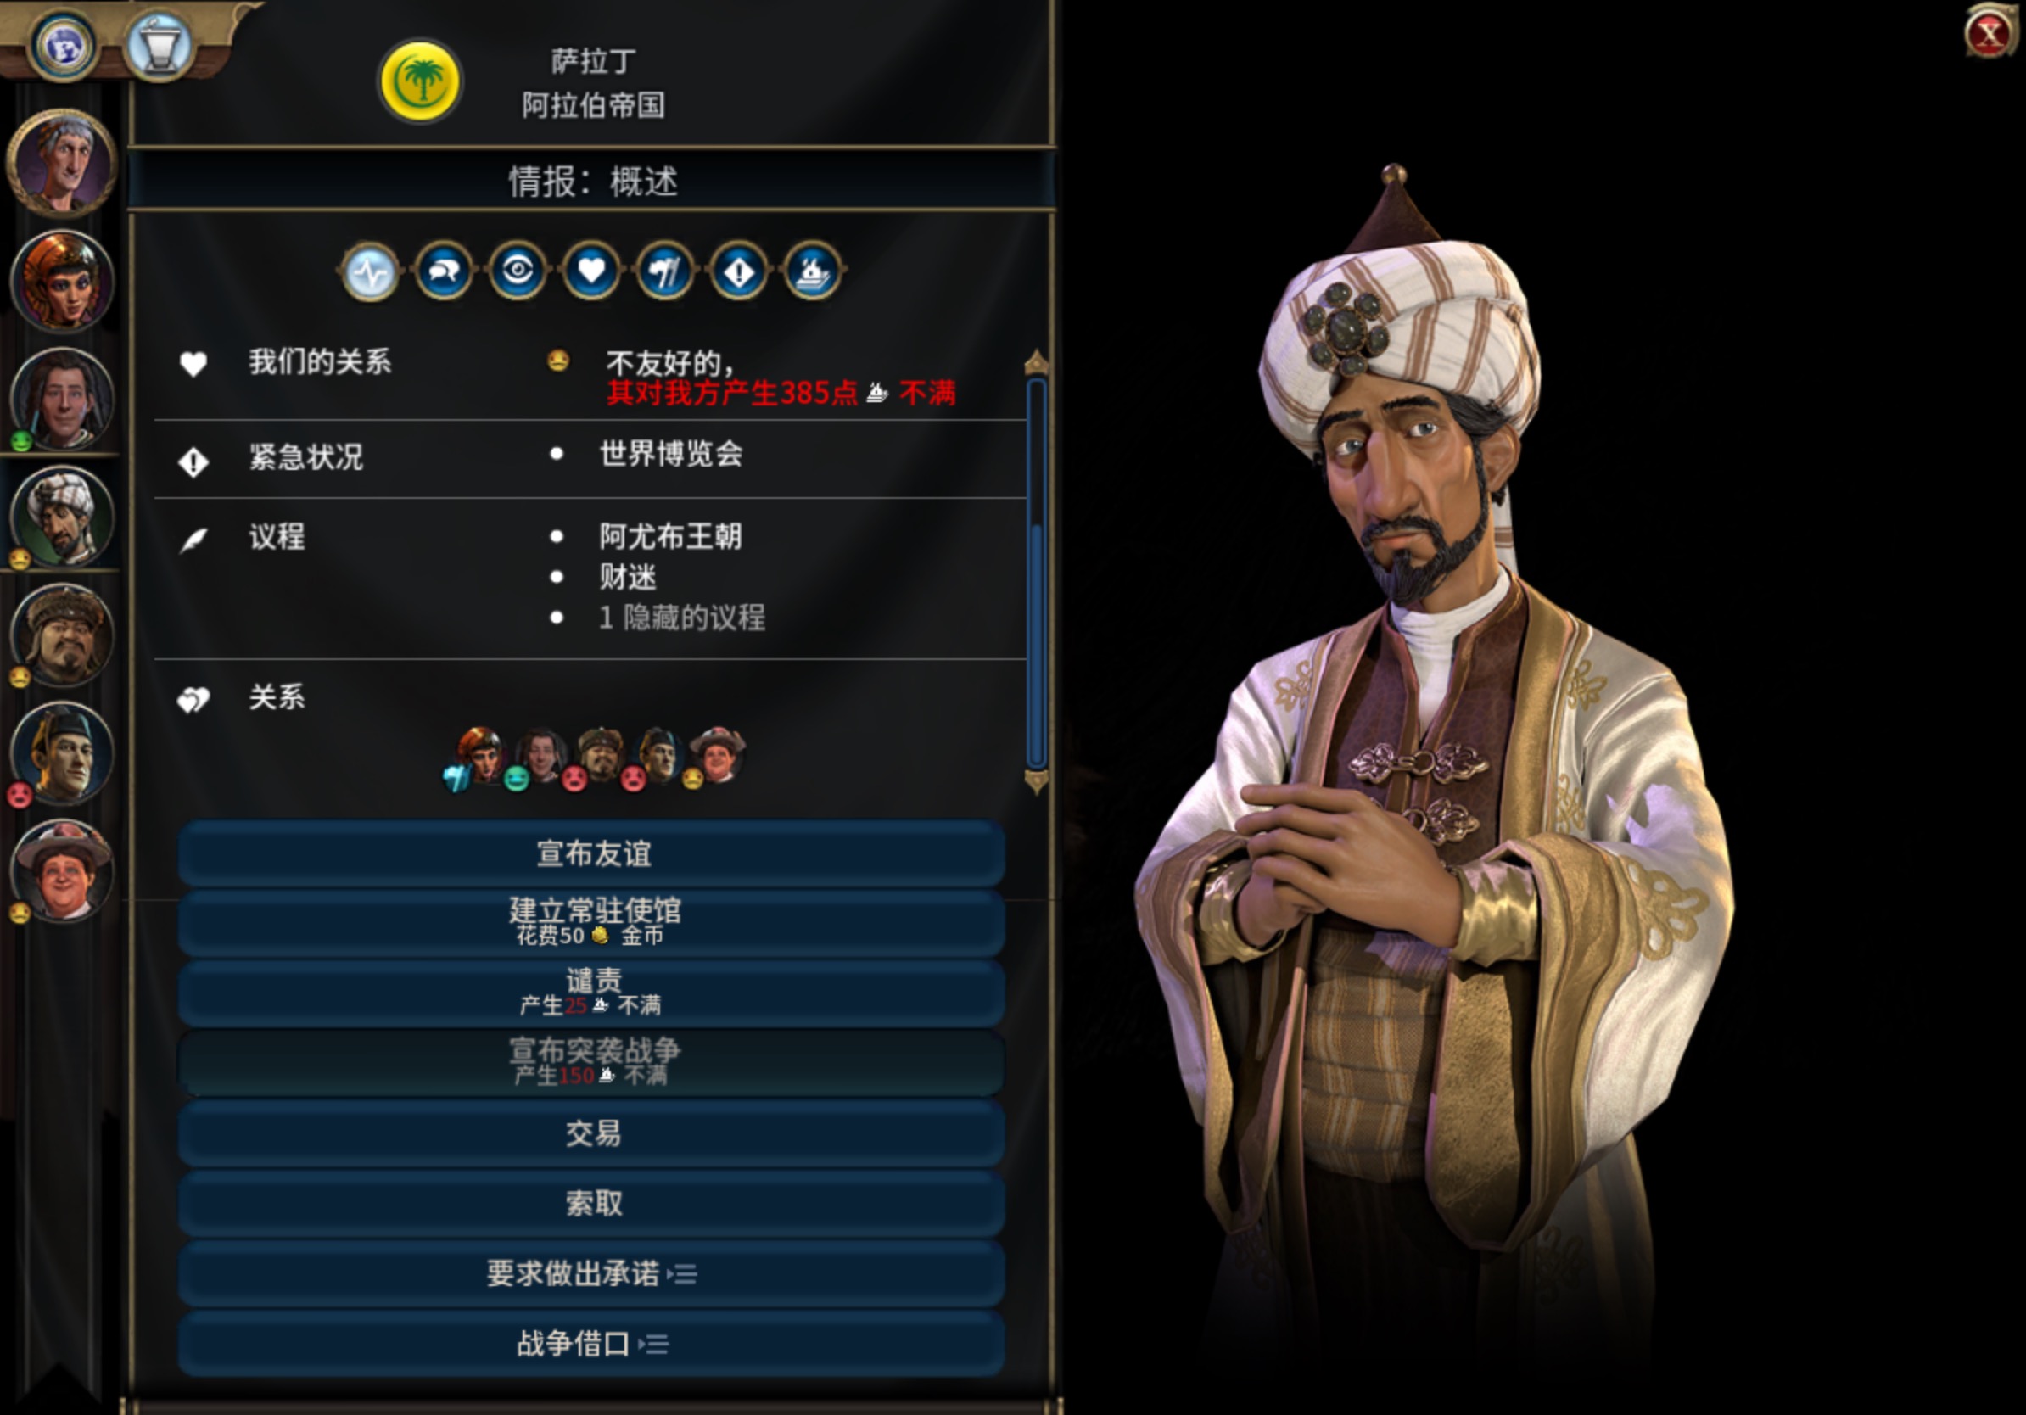Viewport: 2026px width, 1415px height.
Task: Click the 谴责 denounce button
Action: coord(592,993)
